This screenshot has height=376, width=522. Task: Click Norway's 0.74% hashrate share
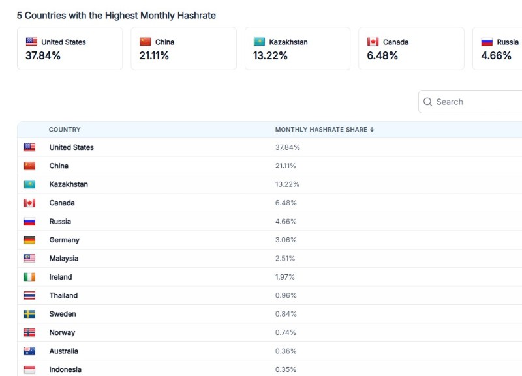click(286, 332)
